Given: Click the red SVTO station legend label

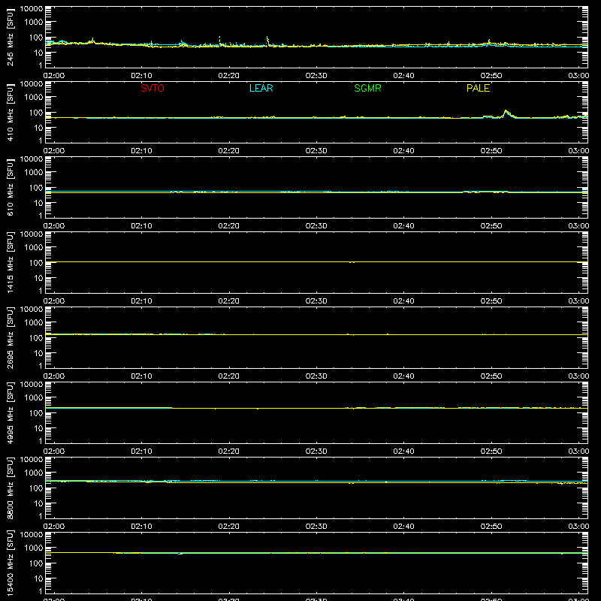Looking at the screenshot, I should point(153,88).
